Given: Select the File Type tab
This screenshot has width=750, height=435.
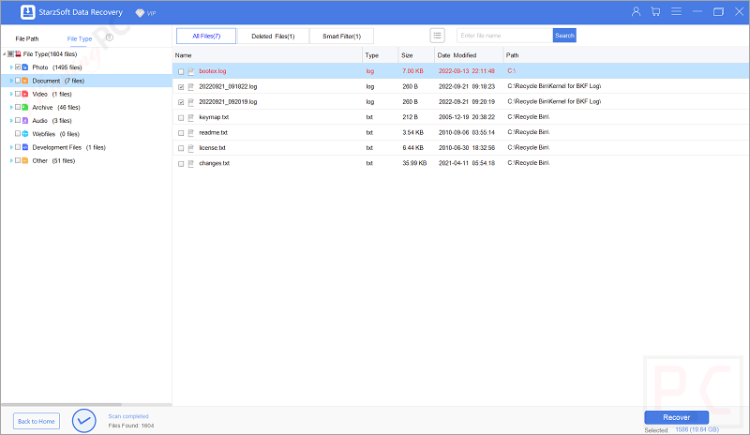Looking at the screenshot, I should tap(80, 38).
